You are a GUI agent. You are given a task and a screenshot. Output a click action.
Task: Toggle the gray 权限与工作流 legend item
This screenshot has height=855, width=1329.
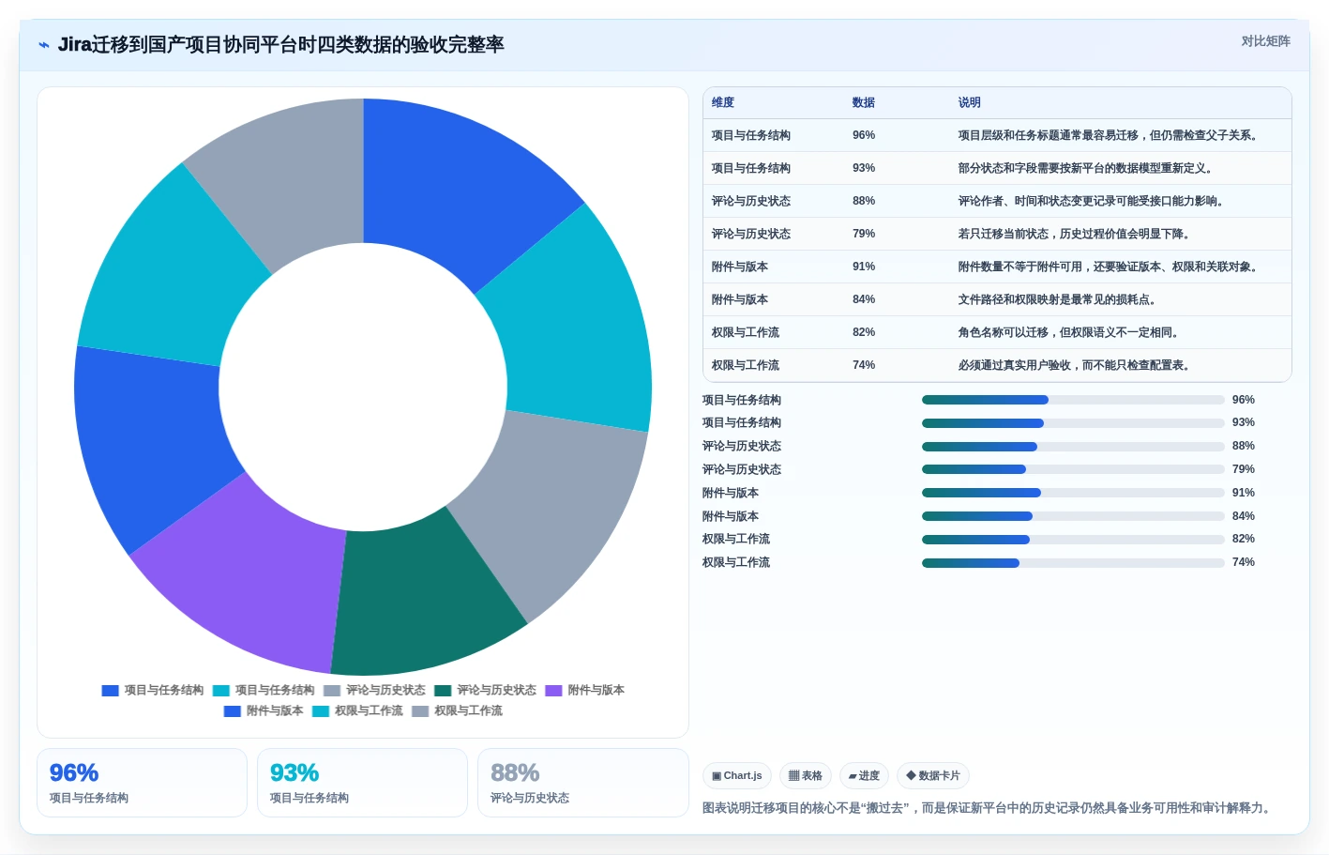point(457,710)
